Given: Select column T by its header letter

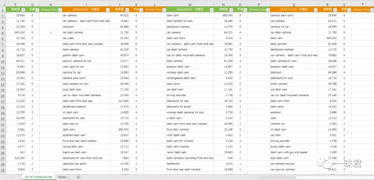Looking at the screenshot, I should (x=363, y=4).
